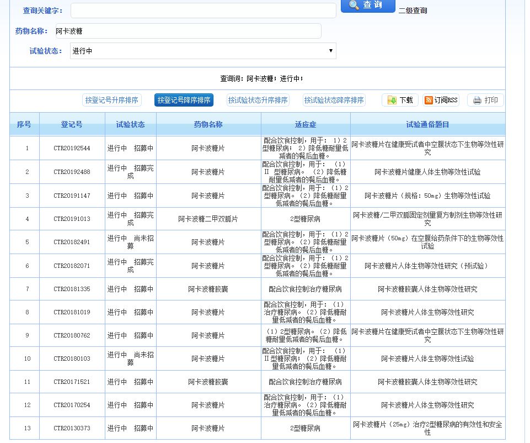Open registration CTR20181019
The image size is (530, 443).
coord(72,312)
